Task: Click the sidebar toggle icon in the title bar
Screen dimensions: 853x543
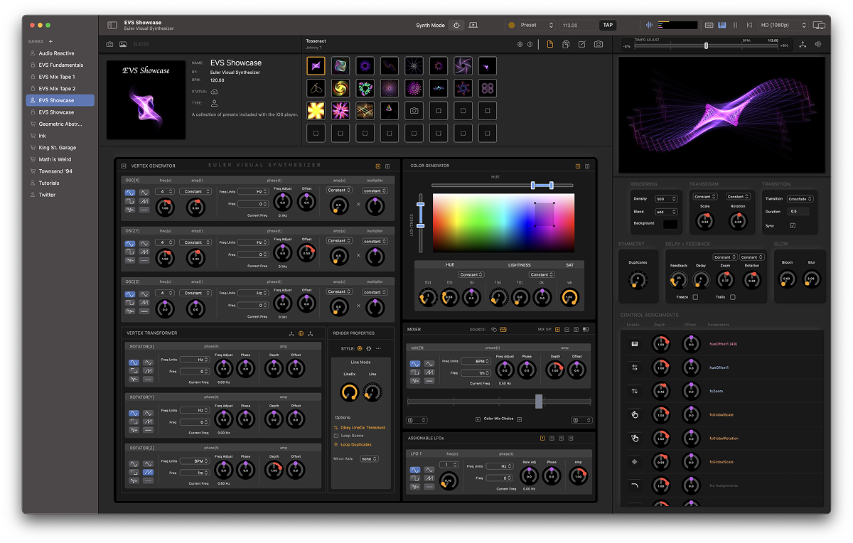Action: point(112,25)
